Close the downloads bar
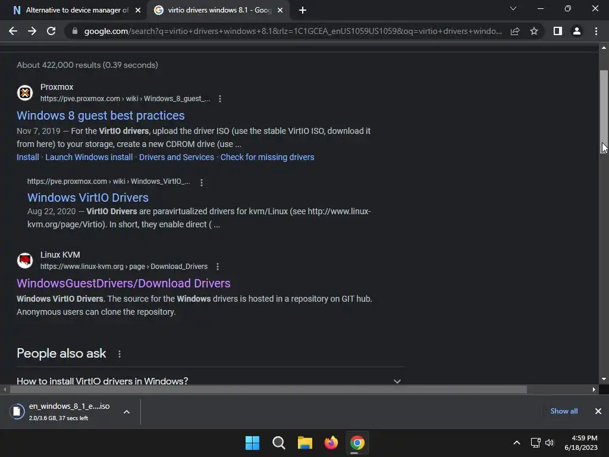 [598, 411]
